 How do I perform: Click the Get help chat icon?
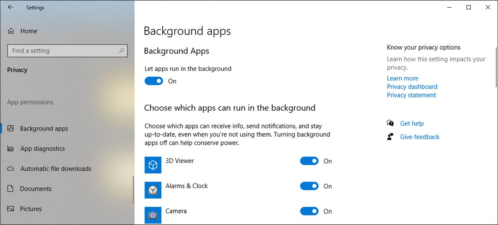click(x=390, y=123)
